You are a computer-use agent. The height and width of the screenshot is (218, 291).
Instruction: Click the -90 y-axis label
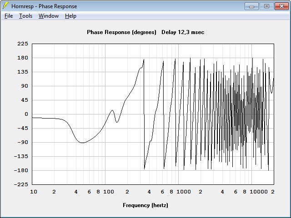point(23,142)
